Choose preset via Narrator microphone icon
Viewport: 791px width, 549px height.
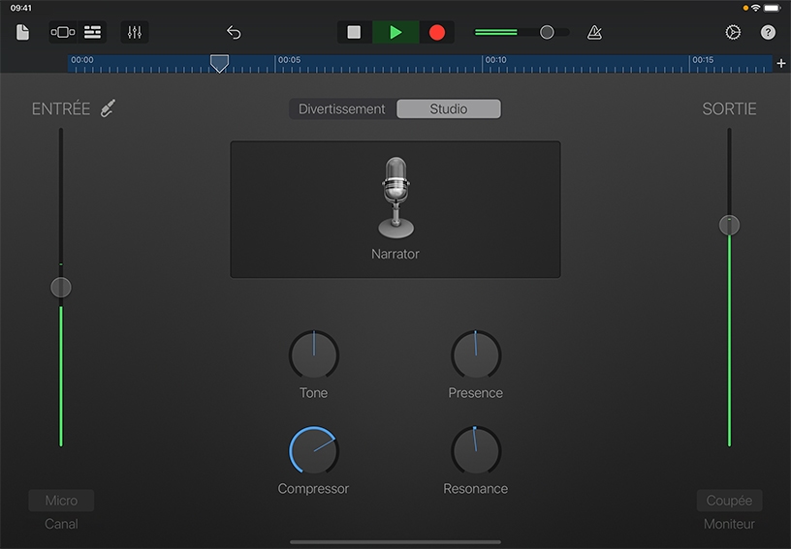click(395, 198)
